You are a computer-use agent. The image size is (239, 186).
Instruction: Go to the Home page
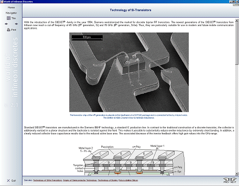(x=11, y=7)
